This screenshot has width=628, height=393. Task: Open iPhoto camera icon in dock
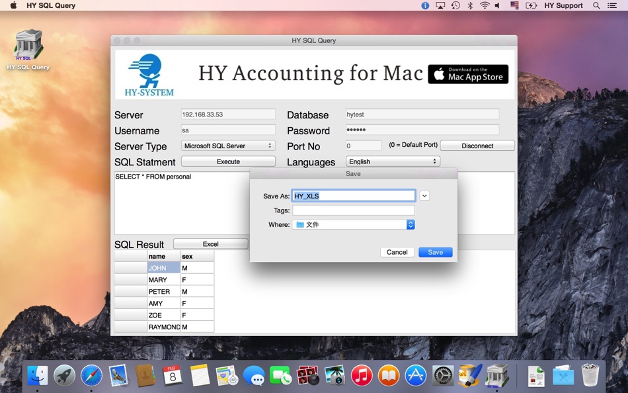pos(335,376)
